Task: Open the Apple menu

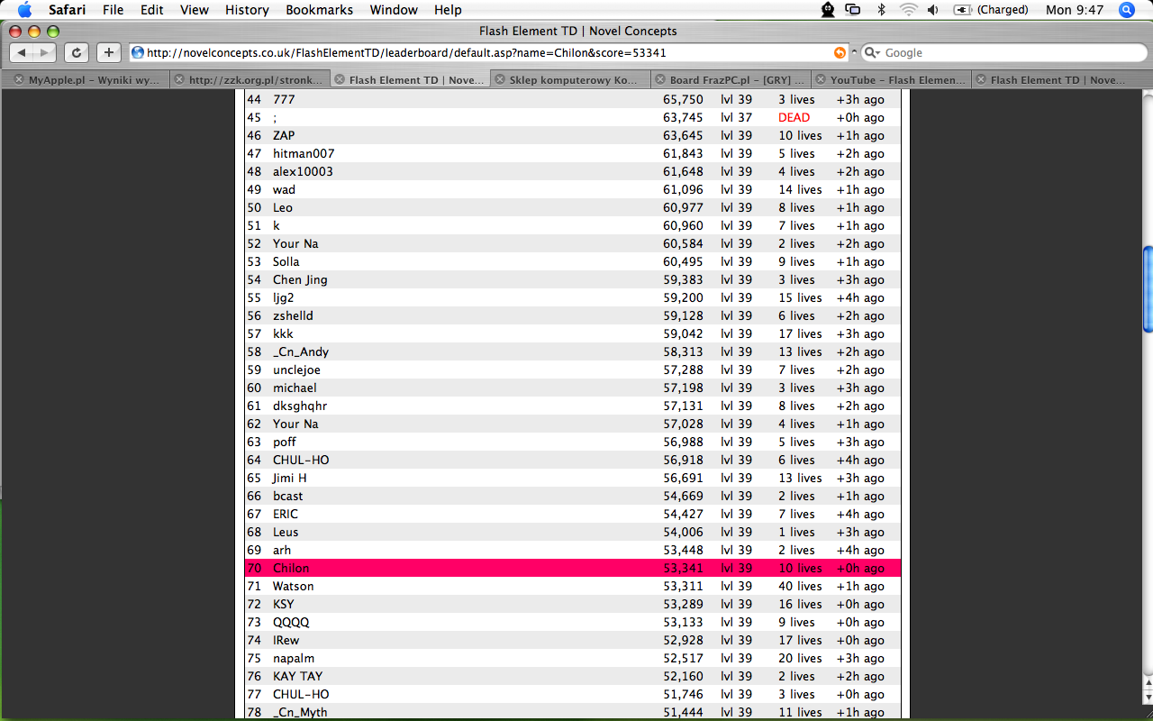Action: 24,10
